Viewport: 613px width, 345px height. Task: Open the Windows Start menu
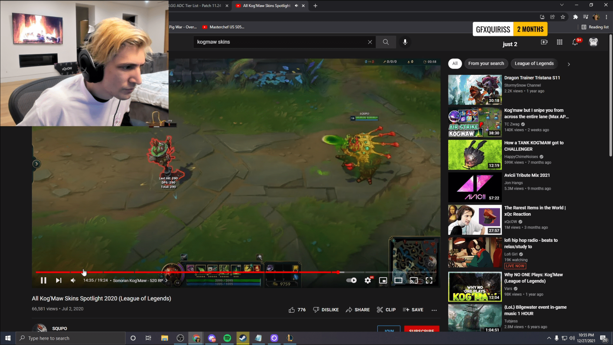pyautogui.click(x=8, y=338)
